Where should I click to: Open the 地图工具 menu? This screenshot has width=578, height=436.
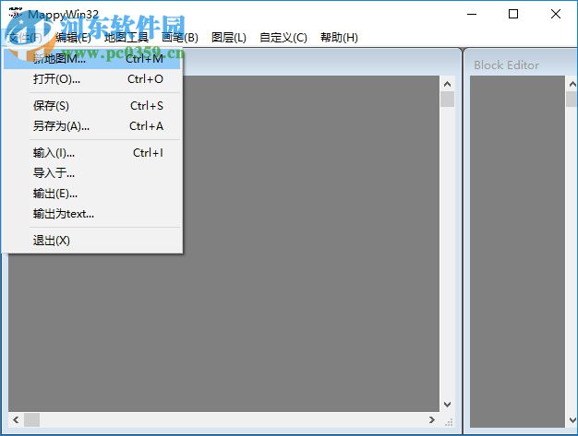point(126,38)
